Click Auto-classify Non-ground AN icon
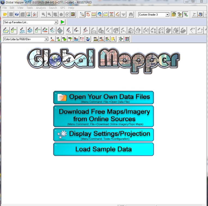 (x=96, y=39)
